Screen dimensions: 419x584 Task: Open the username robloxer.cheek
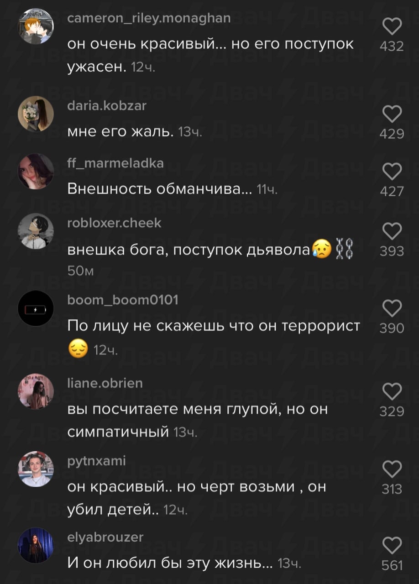pos(114,223)
